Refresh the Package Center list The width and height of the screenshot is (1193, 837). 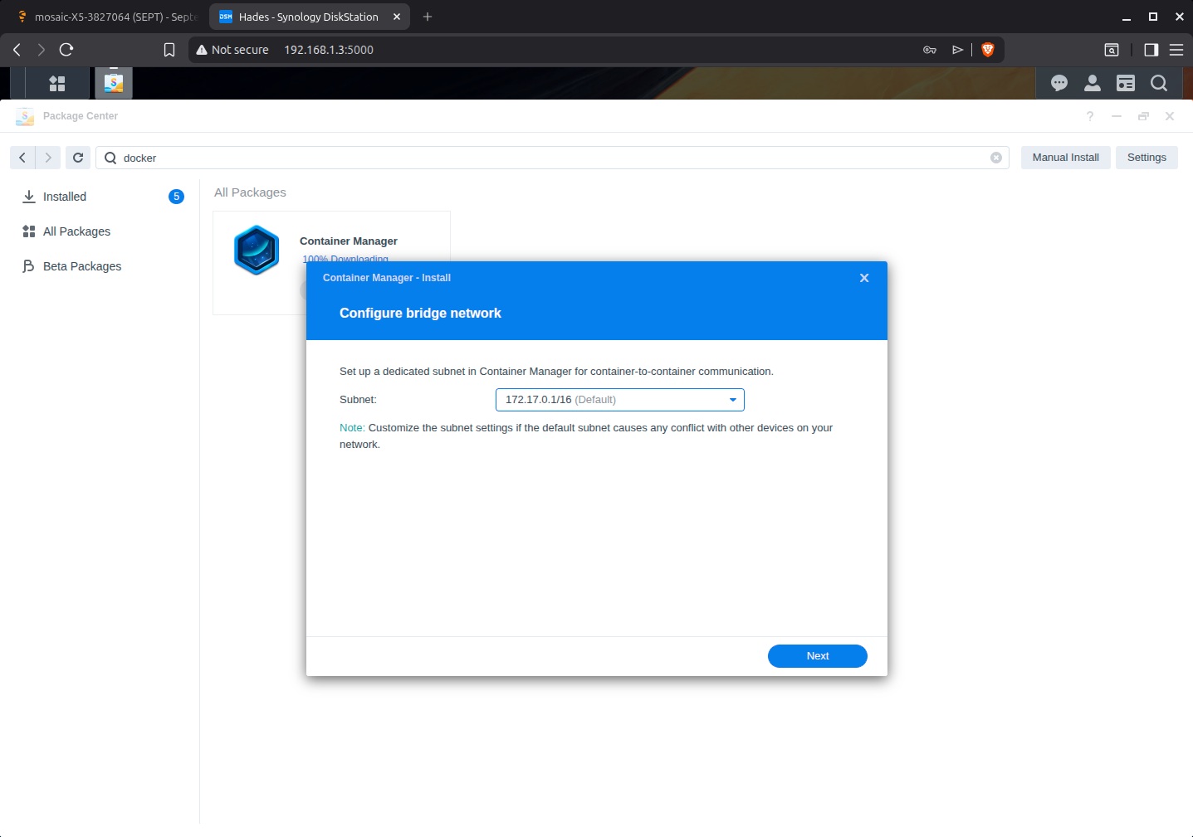pos(78,158)
